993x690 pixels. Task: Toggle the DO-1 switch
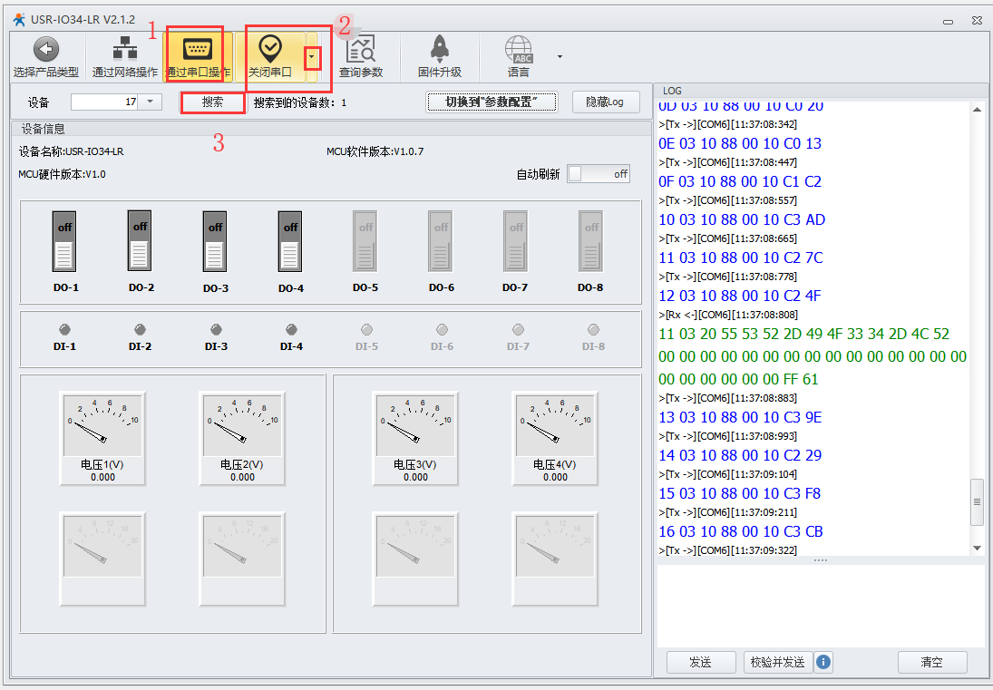click(x=64, y=241)
